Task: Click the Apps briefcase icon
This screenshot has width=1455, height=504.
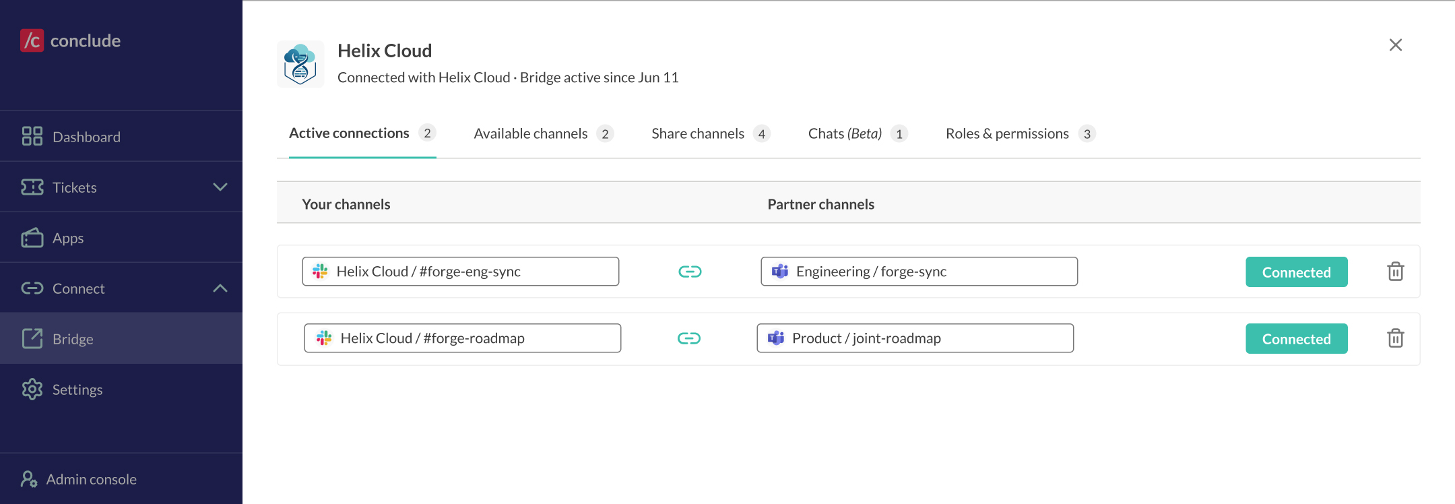Action: pos(32,237)
